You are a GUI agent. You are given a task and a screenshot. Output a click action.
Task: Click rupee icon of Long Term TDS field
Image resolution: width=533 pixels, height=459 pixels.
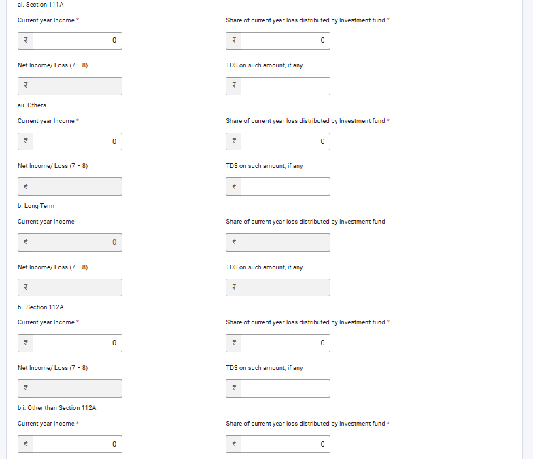tap(234, 288)
